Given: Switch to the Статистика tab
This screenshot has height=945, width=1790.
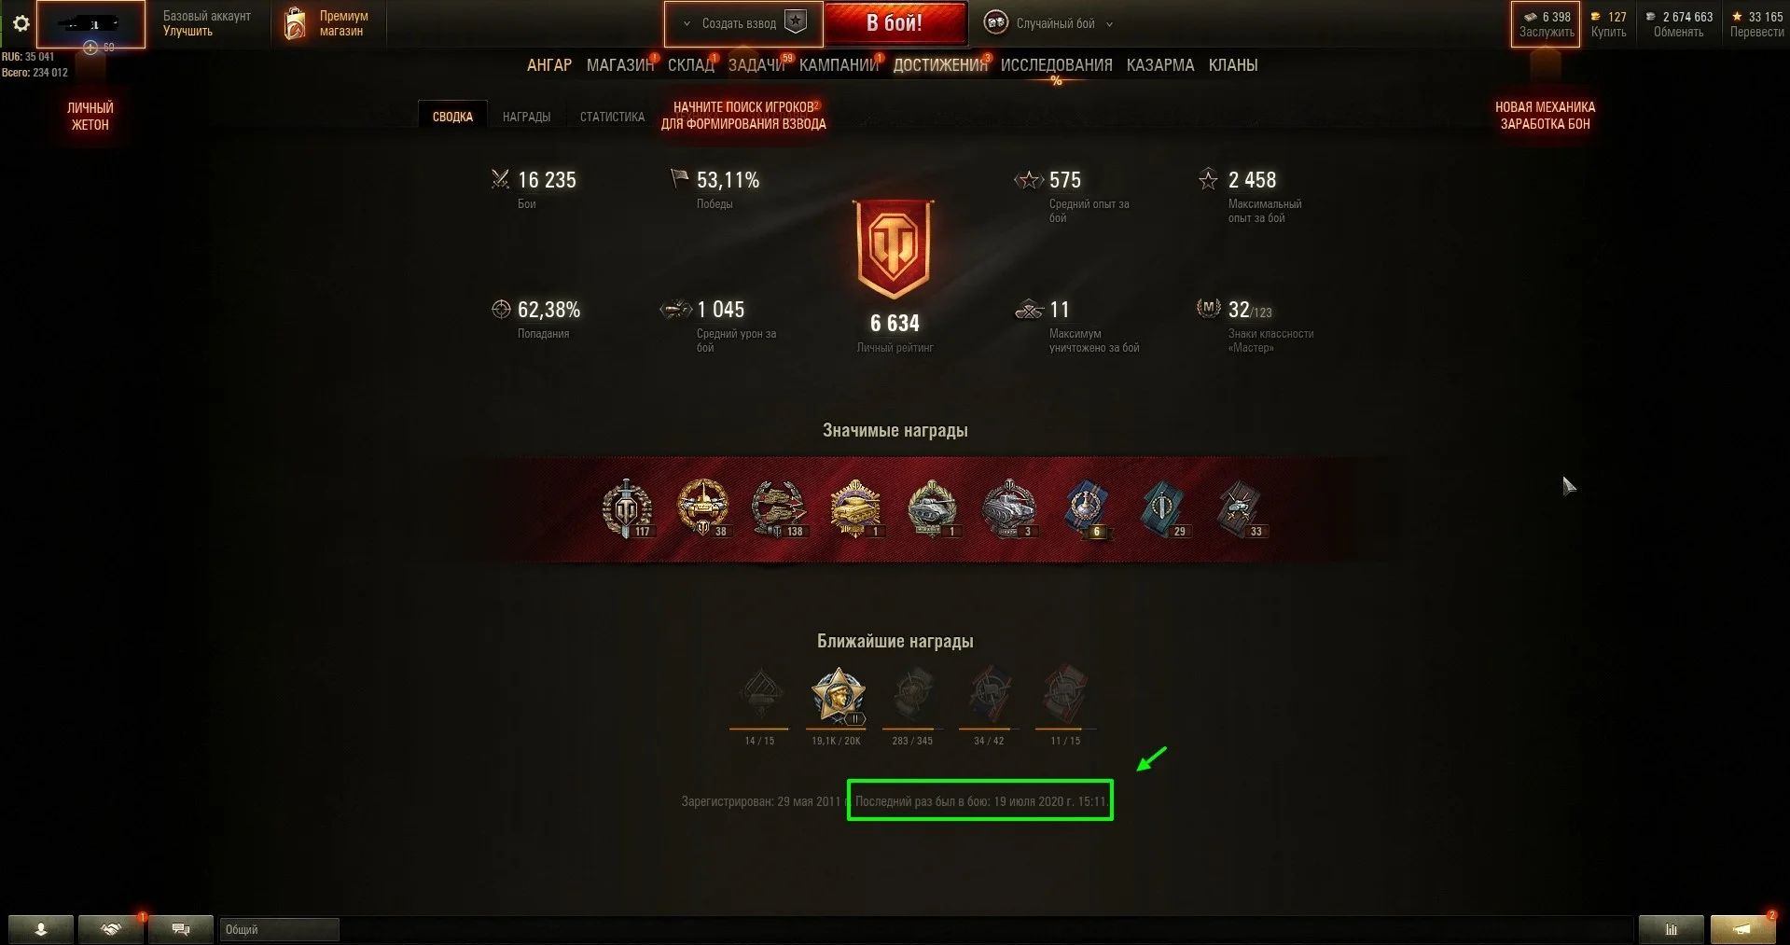Looking at the screenshot, I should pos(612,117).
